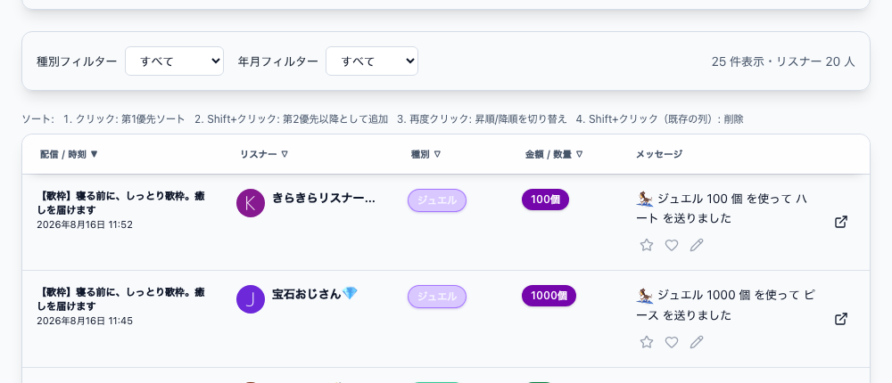The height and width of the screenshot is (383, 892).
Task: Click message ジュエル 1000 個 を使って ピース
Action: tap(725, 305)
